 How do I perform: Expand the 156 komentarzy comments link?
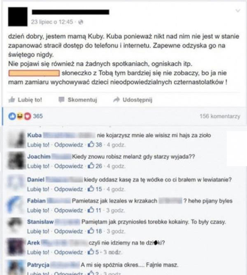point(220,116)
